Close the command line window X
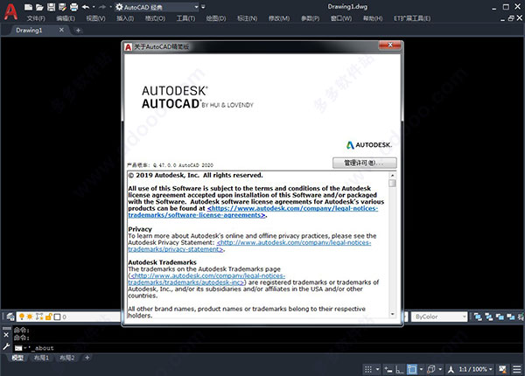The width and height of the screenshot is (525, 376). tap(6, 335)
